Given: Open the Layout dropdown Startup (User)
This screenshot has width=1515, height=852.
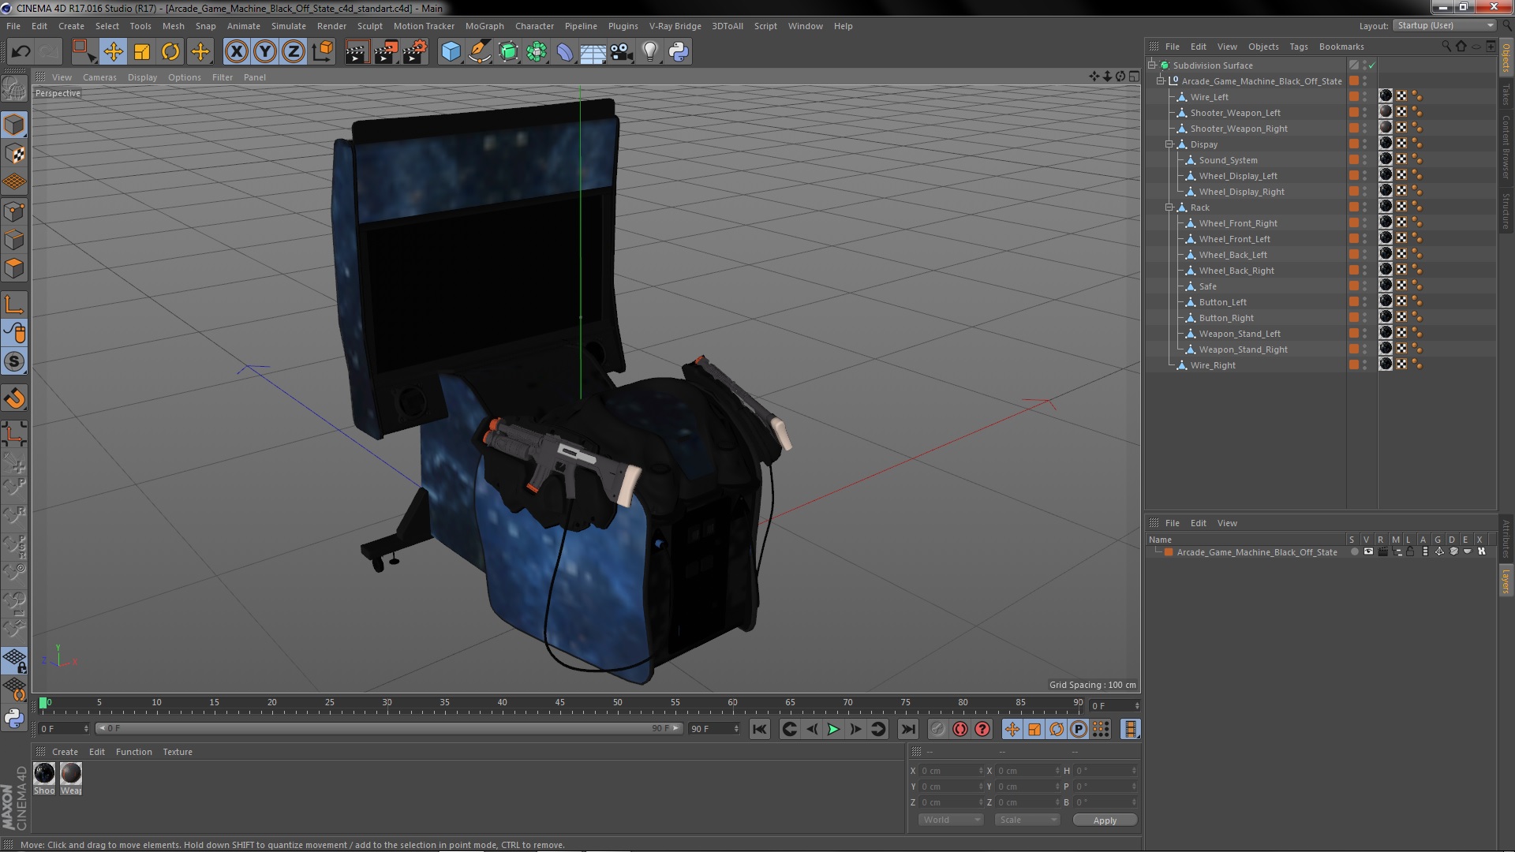Looking at the screenshot, I should click(x=1445, y=25).
